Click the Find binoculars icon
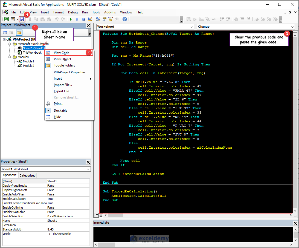299x248 pixels. tap(49, 19)
